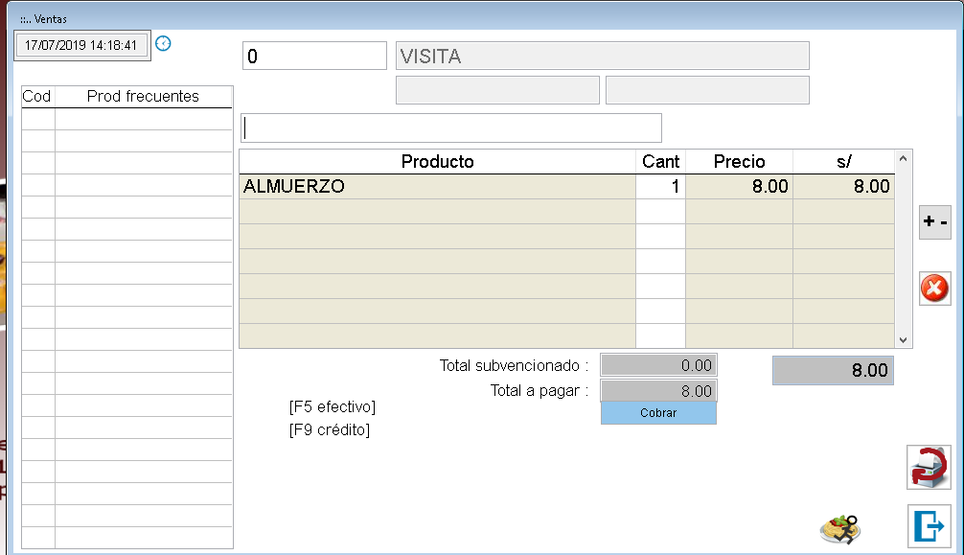Focus the customer code field containing 0
Viewport: 964px width, 555px height.
314,57
